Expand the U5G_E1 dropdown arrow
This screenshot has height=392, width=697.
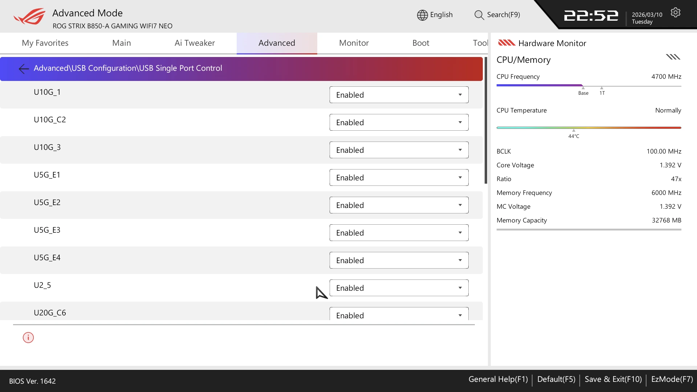tap(460, 177)
